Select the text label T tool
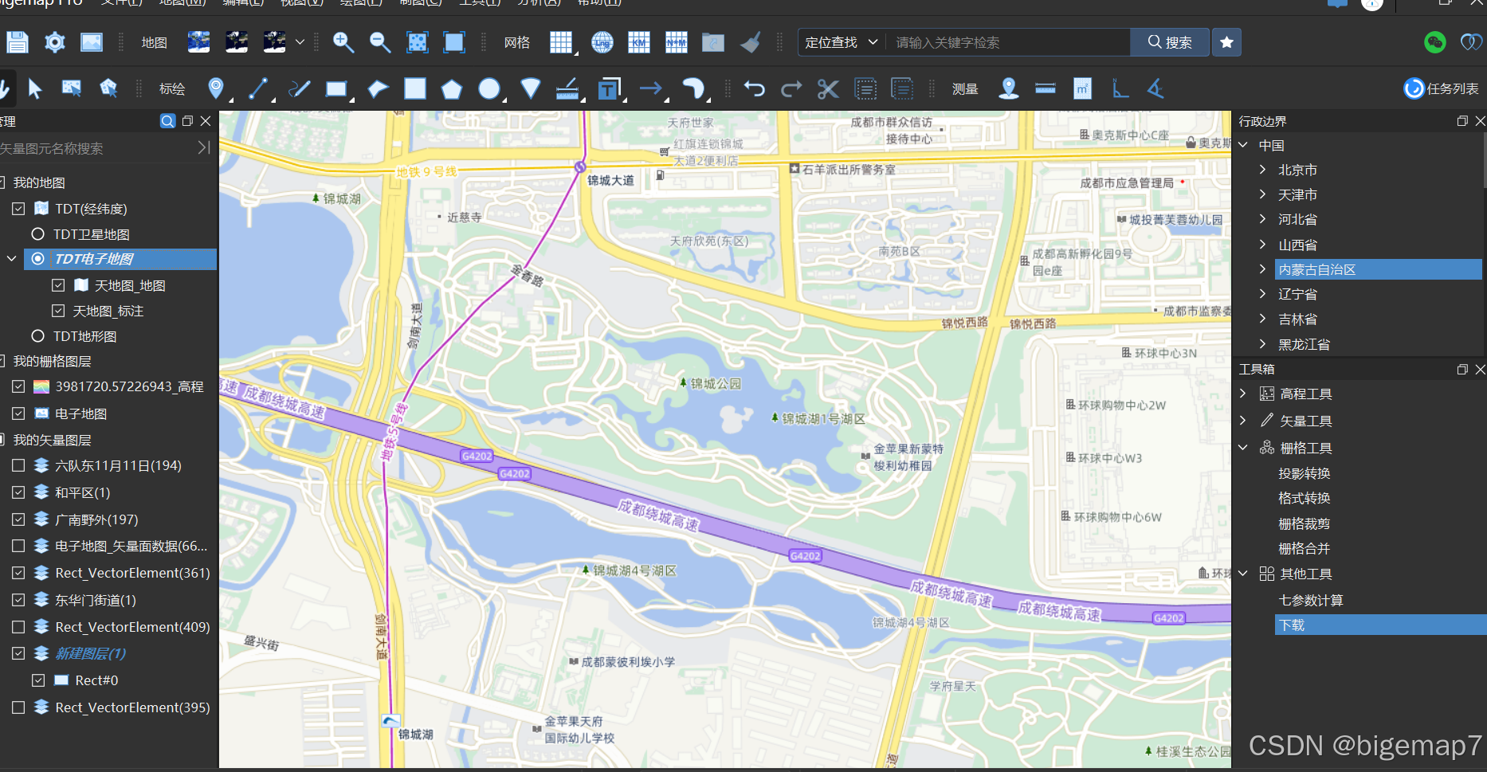 pyautogui.click(x=610, y=88)
